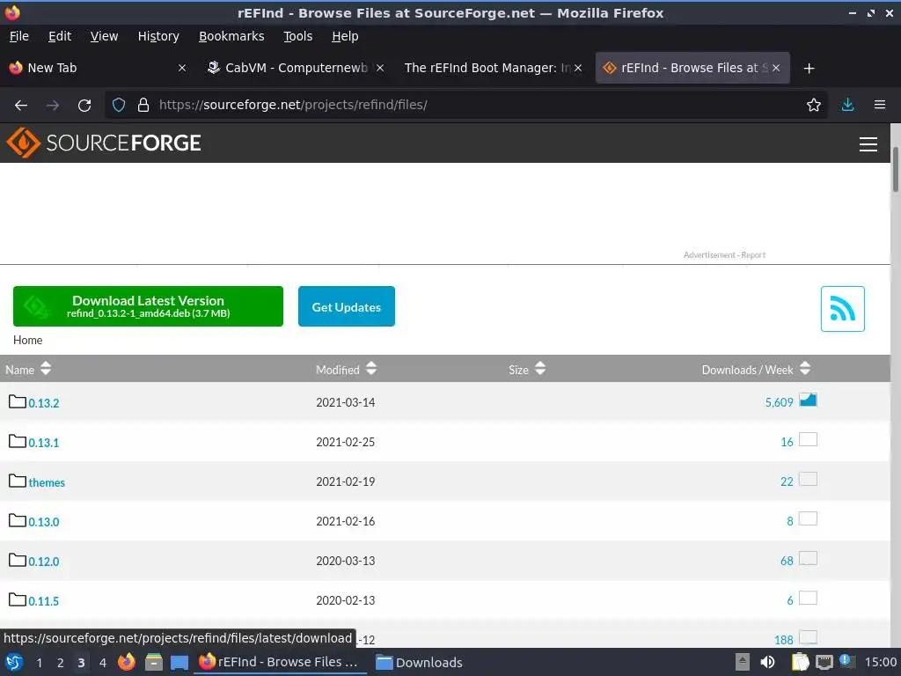Open the RSS feed icon
Viewport: 901px width, 676px height.
pos(842,309)
